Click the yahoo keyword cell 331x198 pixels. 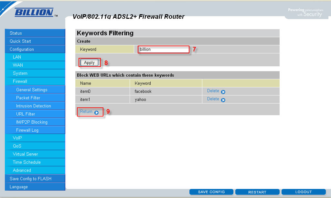coord(166,99)
